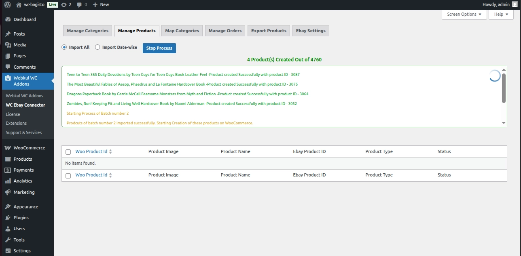Switch to the Map Categories tab
Image resolution: width=521 pixels, height=256 pixels.
click(x=182, y=31)
